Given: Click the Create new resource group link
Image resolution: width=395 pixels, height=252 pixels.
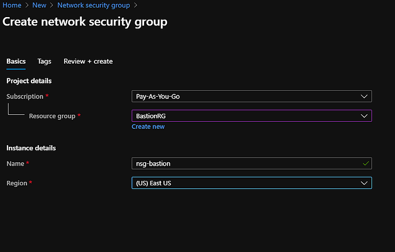Looking at the screenshot, I should [148, 127].
